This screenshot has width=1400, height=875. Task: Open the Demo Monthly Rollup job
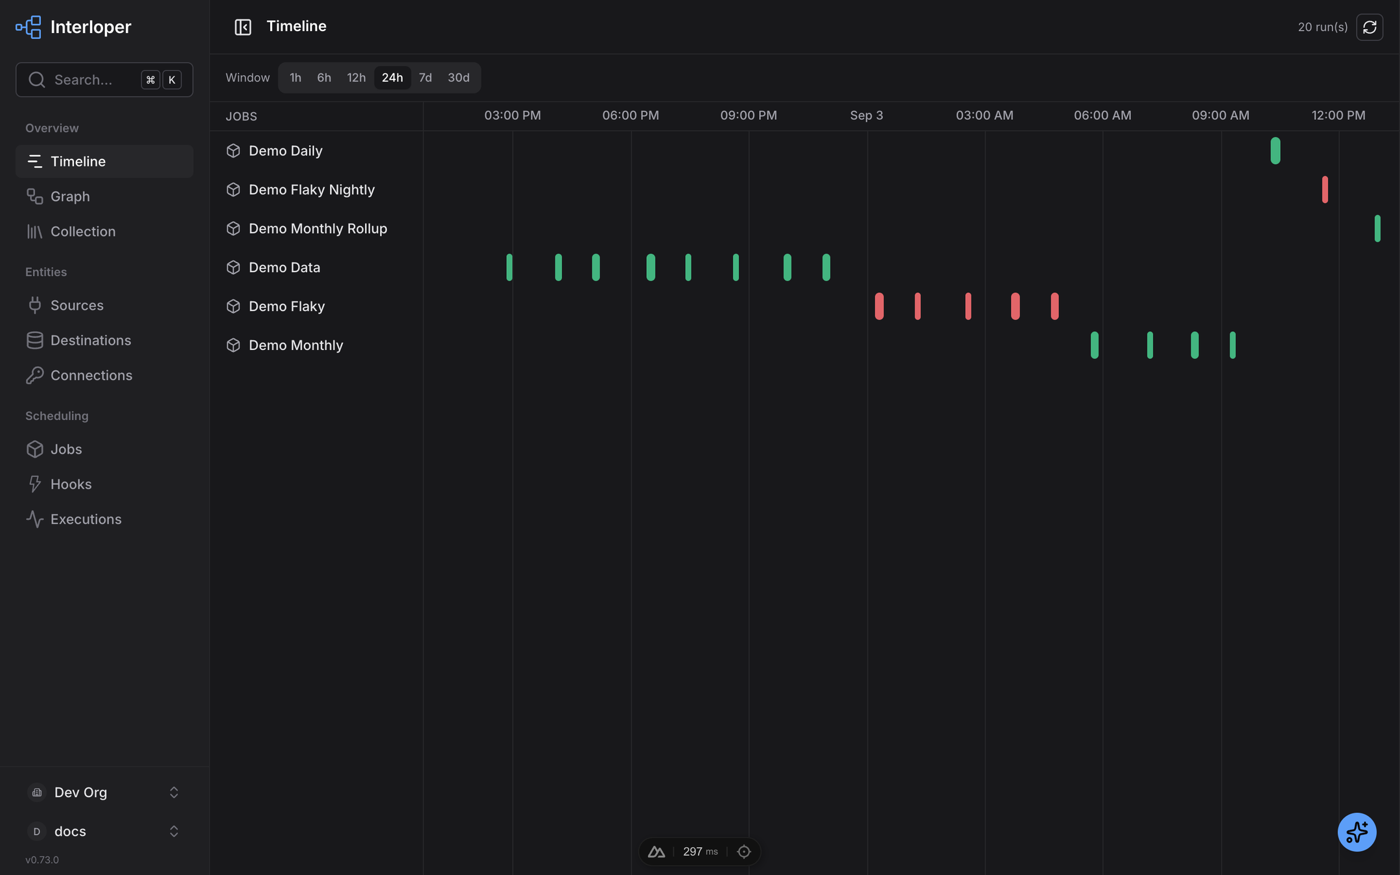tap(316, 229)
